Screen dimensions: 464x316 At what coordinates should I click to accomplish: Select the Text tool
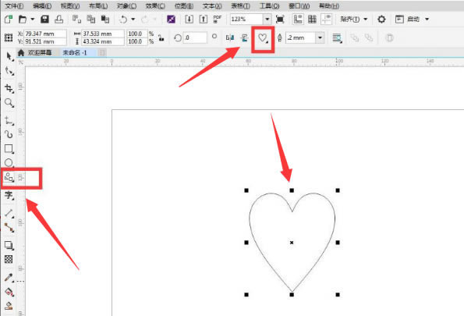point(9,195)
